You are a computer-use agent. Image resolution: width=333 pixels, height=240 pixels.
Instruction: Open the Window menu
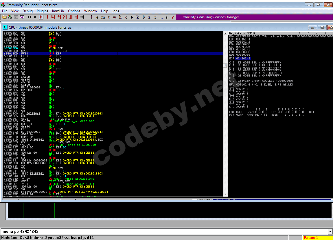(x=91, y=11)
